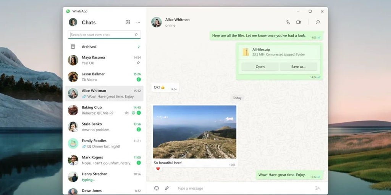
Task: Click the new chat compose icon
Action: pos(128,22)
